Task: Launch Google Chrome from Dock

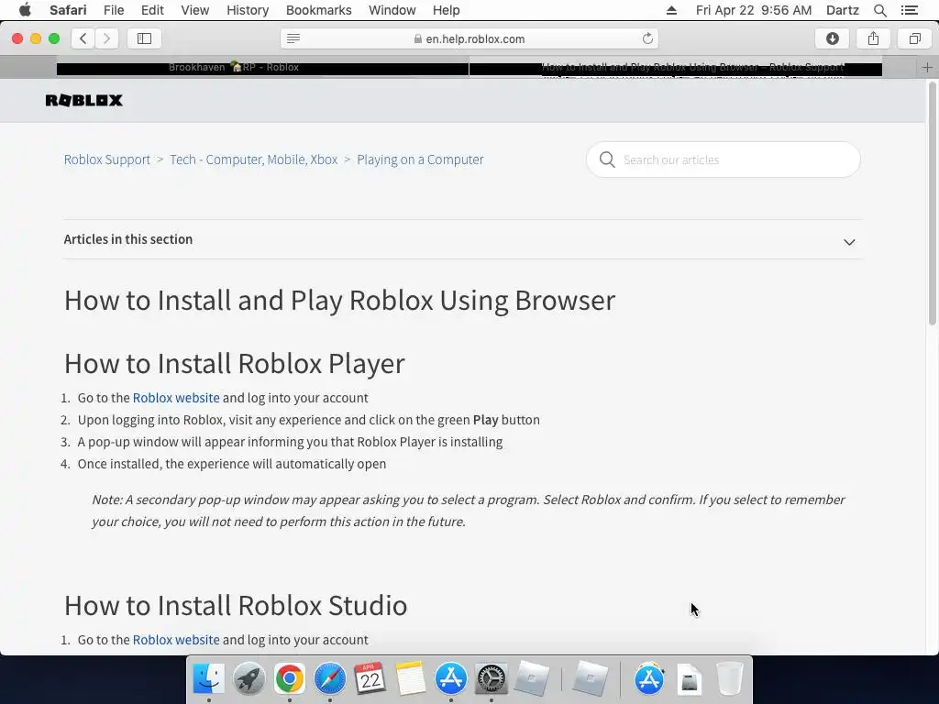Action: pos(289,679)
